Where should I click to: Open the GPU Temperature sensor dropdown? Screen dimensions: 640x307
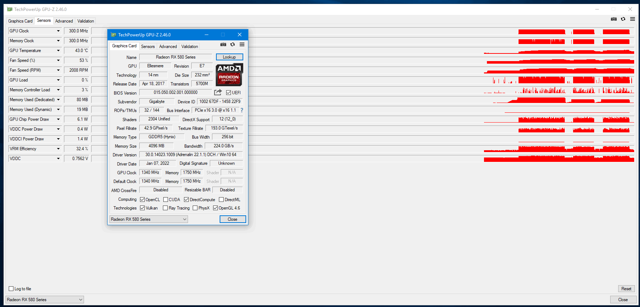tap(58, 51)
